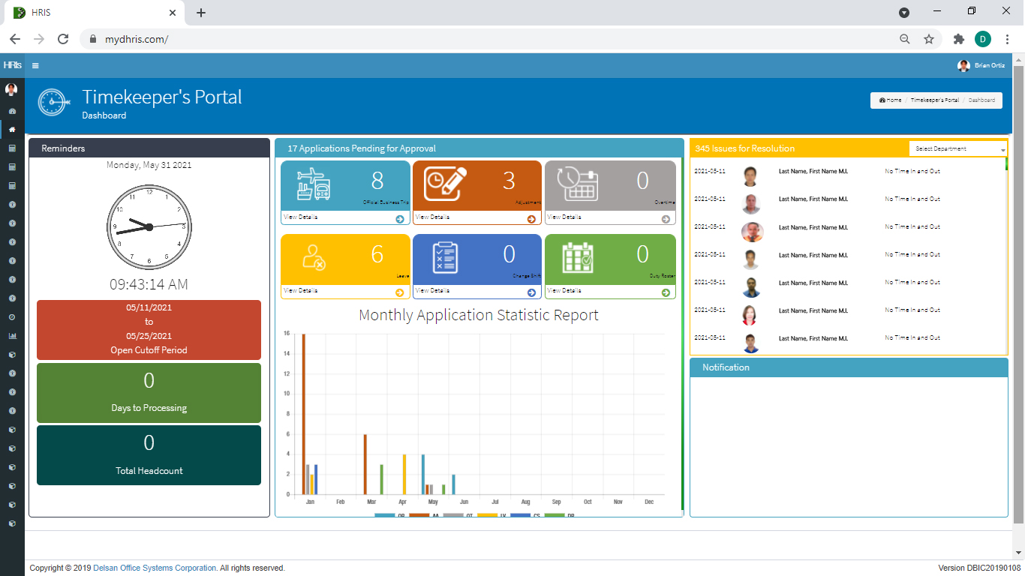Screen dimensions: 1025x576
Task: Click the Change Shift clipboard icon
Action: 445,257
